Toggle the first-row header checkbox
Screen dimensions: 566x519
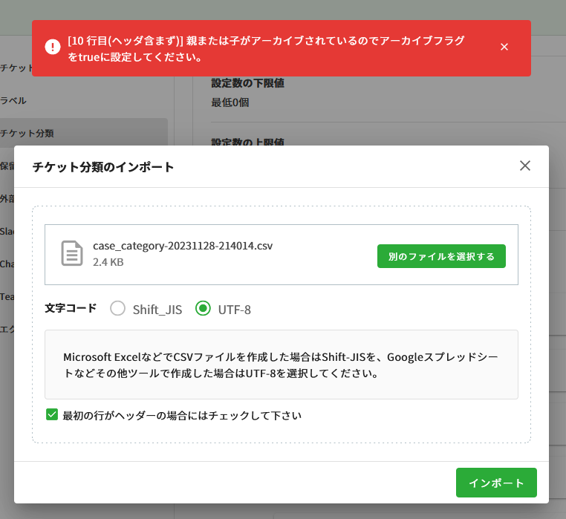coord(52,414)
